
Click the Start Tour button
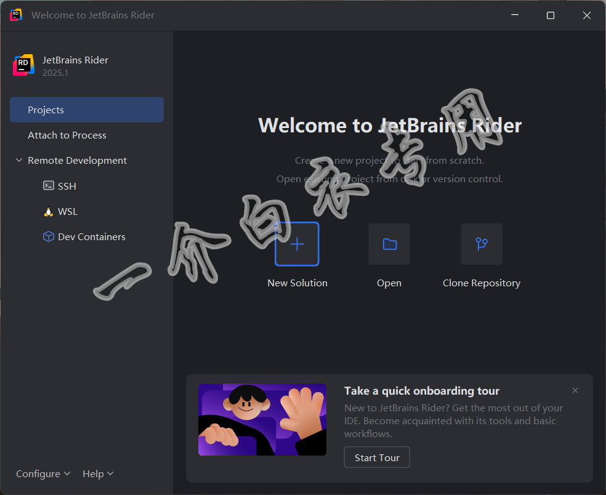pos(377,457)
